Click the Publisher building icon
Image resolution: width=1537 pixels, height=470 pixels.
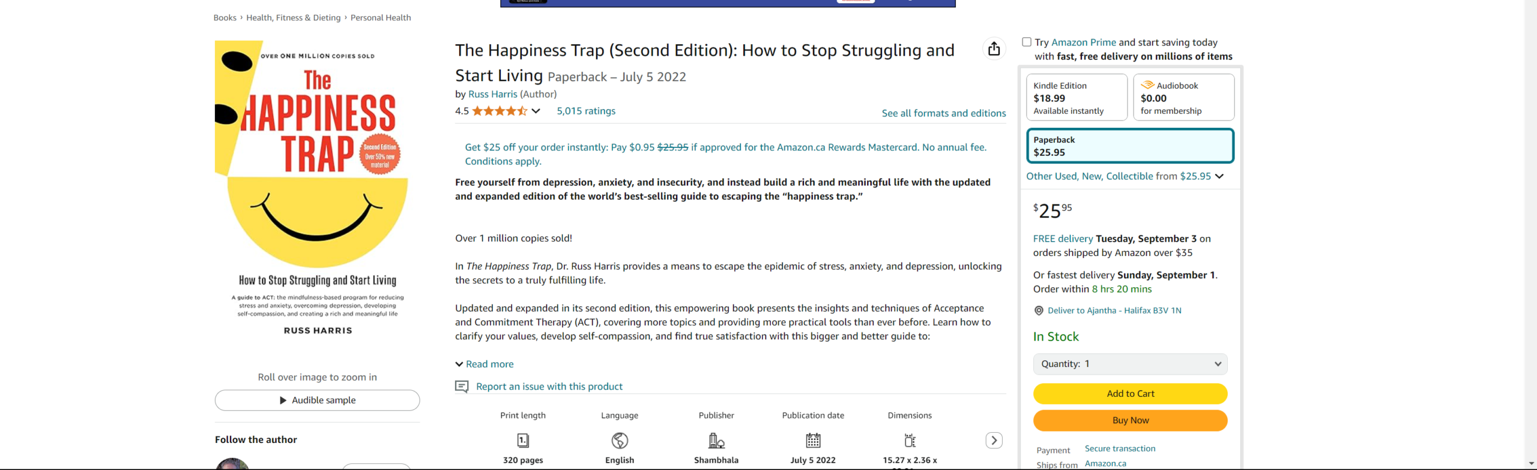716,441
